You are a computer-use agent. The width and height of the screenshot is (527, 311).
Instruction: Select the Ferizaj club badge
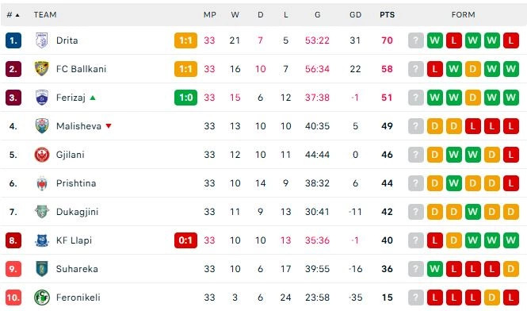(42, 98)
